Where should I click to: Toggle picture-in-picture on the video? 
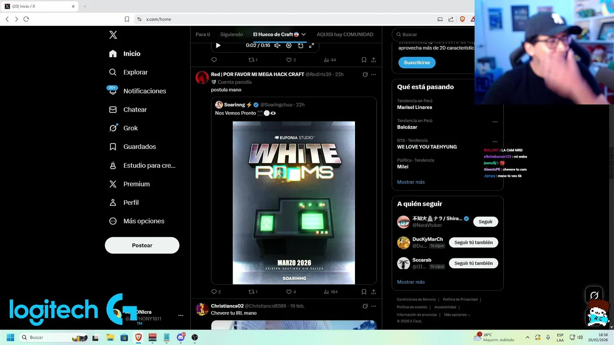300,46
